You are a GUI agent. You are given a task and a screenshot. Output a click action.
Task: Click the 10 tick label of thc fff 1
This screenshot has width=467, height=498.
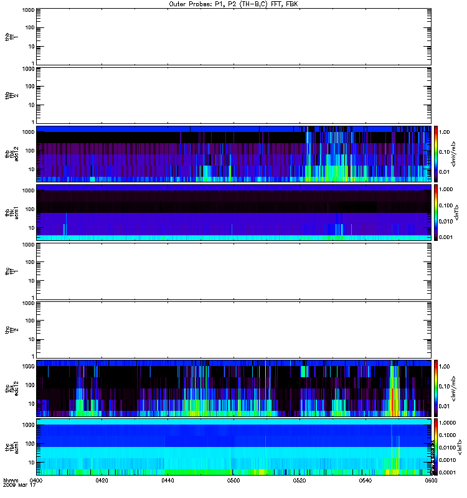[32, 281]
